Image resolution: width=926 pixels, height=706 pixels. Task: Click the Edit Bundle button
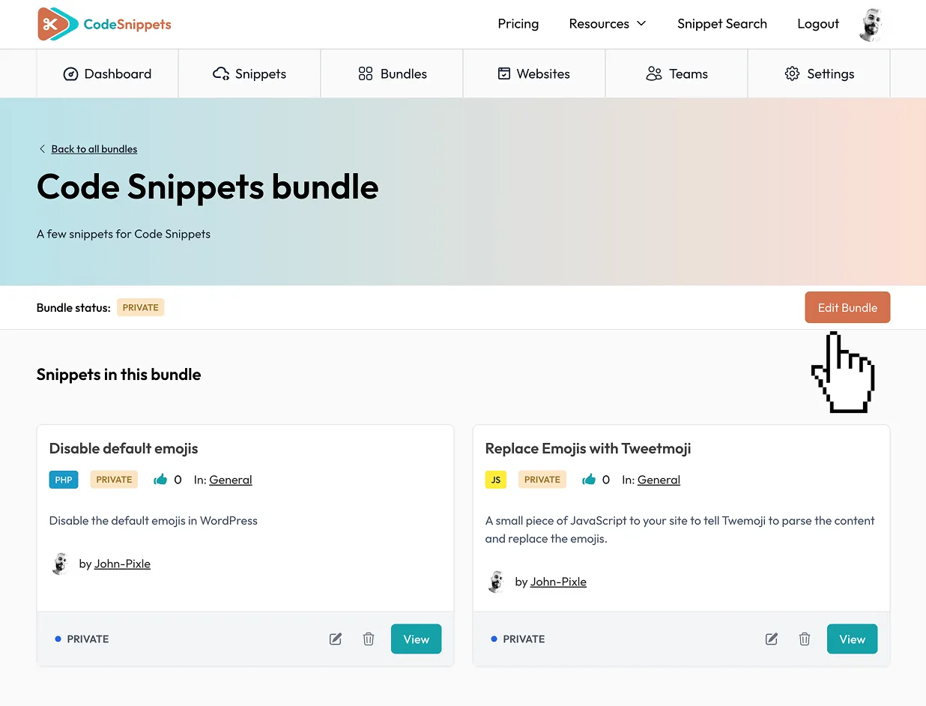(847, 307)
